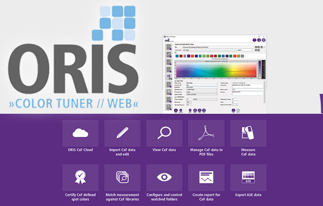Click the eye watched folders tile

point(164,178)
